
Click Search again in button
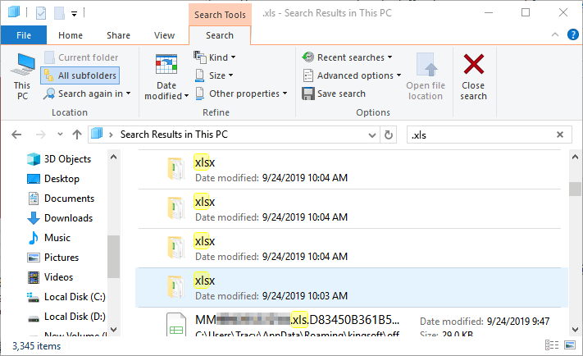pos(84,94)
